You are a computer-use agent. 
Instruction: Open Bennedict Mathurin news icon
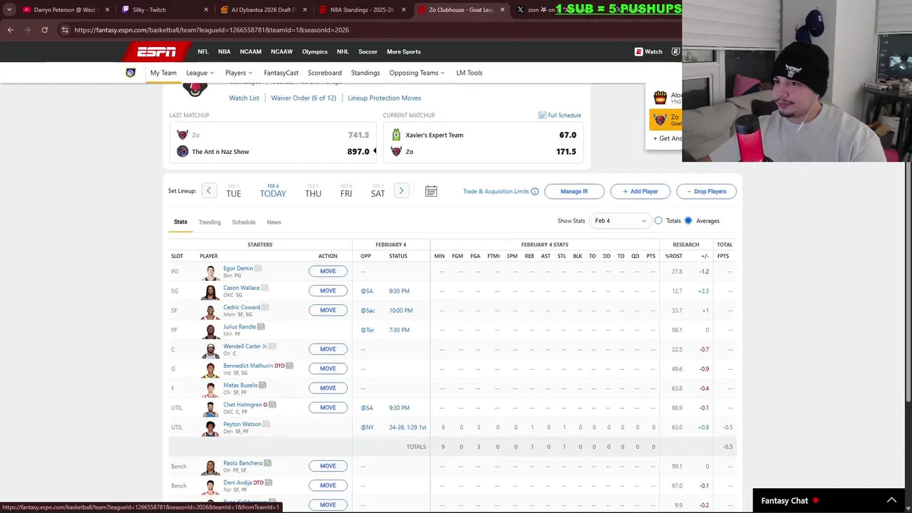click(290, 366)
